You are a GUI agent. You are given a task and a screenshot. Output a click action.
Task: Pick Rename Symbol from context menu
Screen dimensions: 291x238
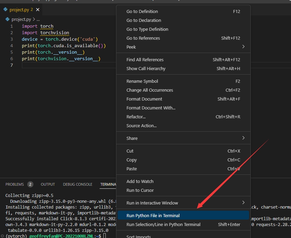pos(142,81)
